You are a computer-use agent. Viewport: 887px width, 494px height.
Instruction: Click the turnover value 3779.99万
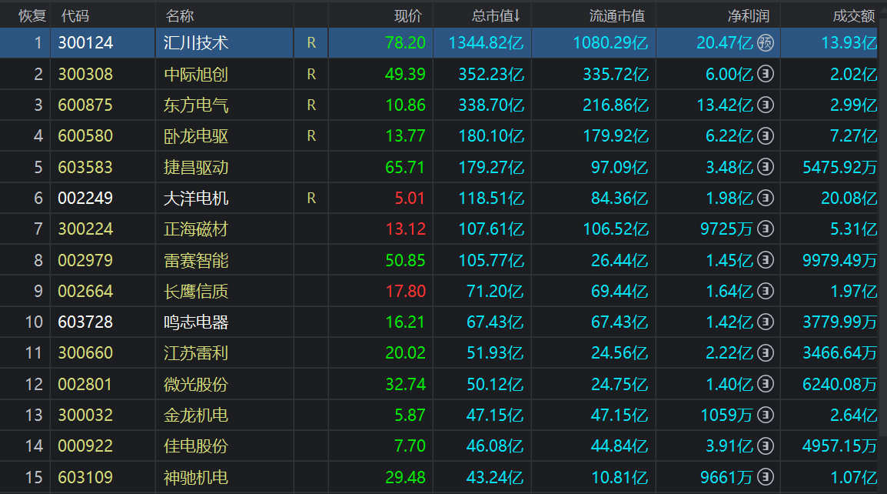[839, 322]
